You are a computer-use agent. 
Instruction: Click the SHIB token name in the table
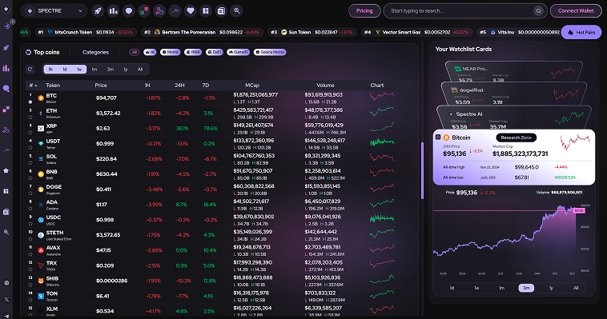tap(52, 278)
